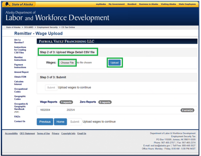Open the OEO Statement footer link
The image size is (201, 156).
pyautogui.click(x=27, y=133)
